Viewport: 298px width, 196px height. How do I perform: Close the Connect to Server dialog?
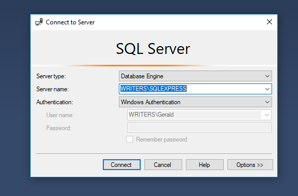coord(269,22)
